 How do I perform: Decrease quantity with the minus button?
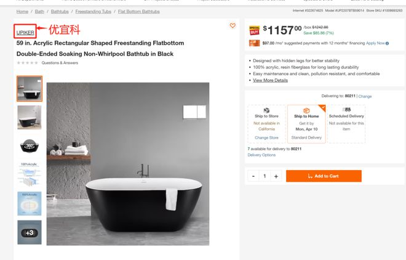(253, 176)
